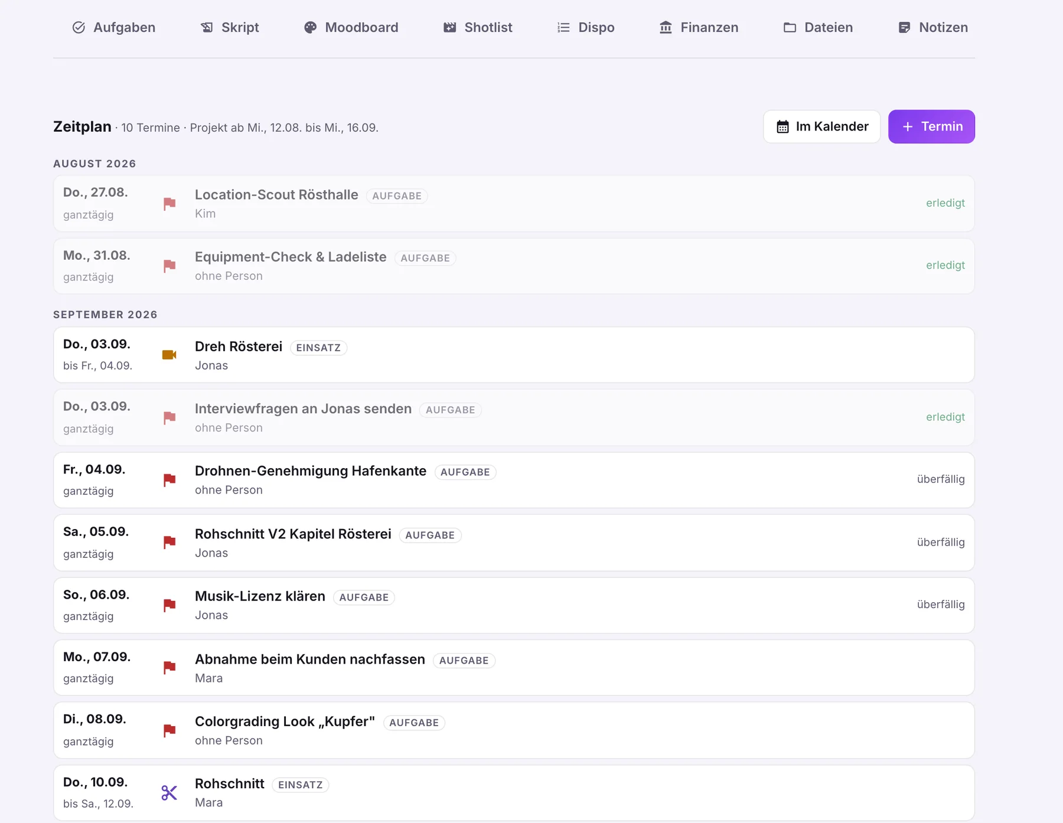Switch to the Skript tab

[x=230, y=27]
